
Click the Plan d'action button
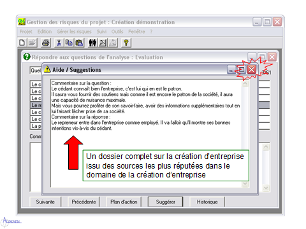(x=124, y=202)
